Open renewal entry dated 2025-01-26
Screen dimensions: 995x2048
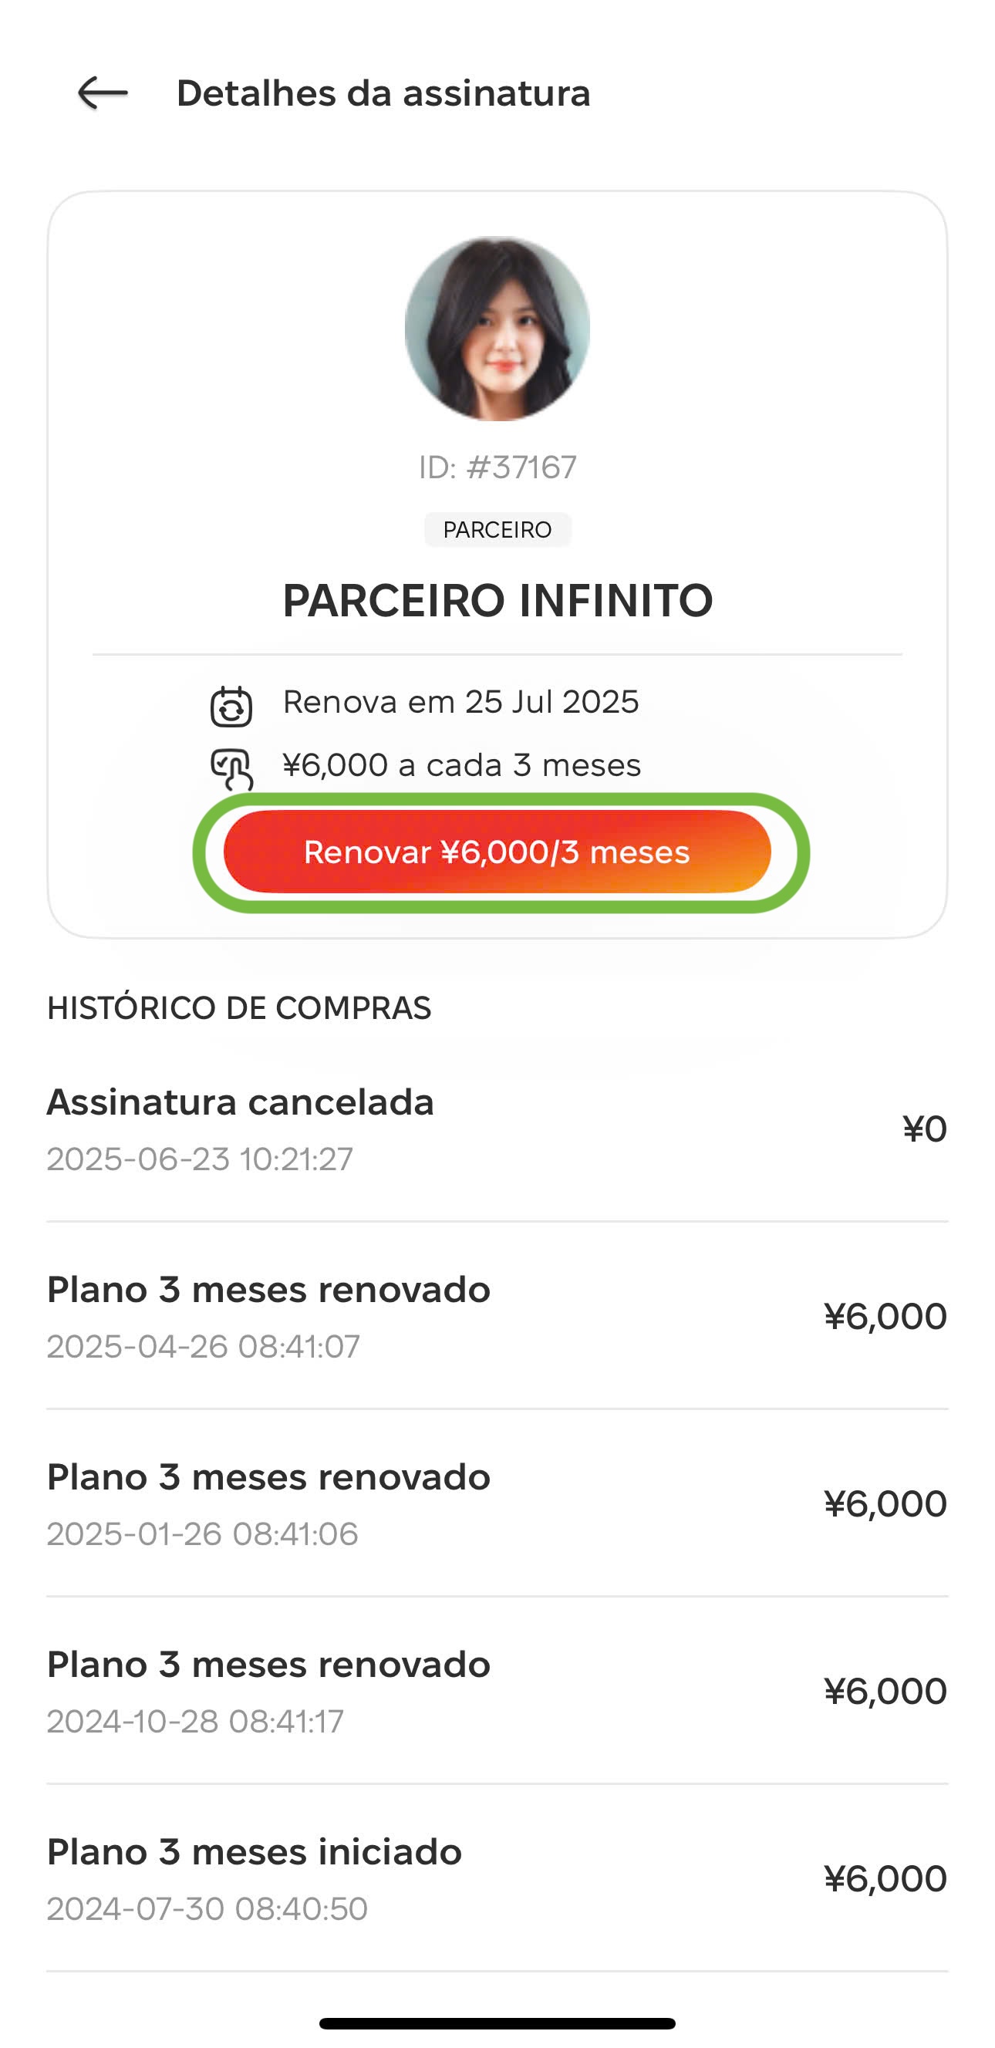coord(497,1504)
